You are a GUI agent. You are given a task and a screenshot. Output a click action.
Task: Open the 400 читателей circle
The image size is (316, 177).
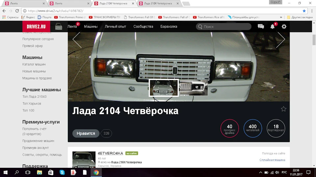252,128
